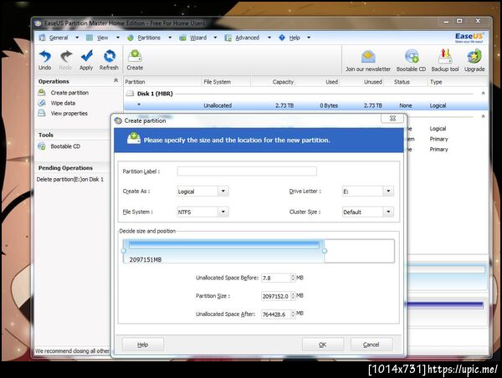Click the Upgrade toolbar icon

tap(474, 56)
